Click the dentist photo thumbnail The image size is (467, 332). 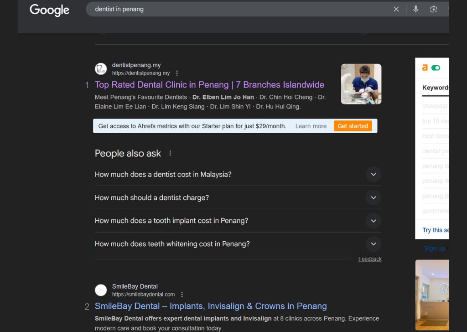[361, 84]
